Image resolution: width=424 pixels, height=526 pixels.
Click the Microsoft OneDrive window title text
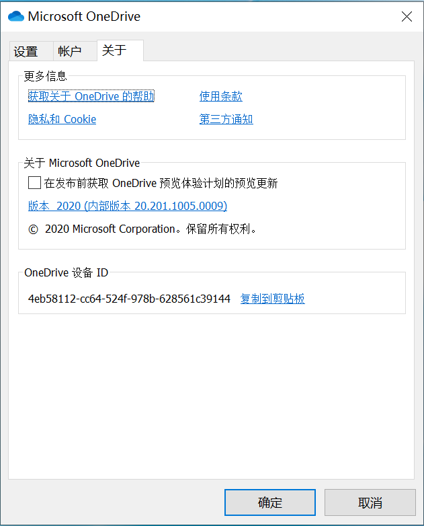(84, 16)
